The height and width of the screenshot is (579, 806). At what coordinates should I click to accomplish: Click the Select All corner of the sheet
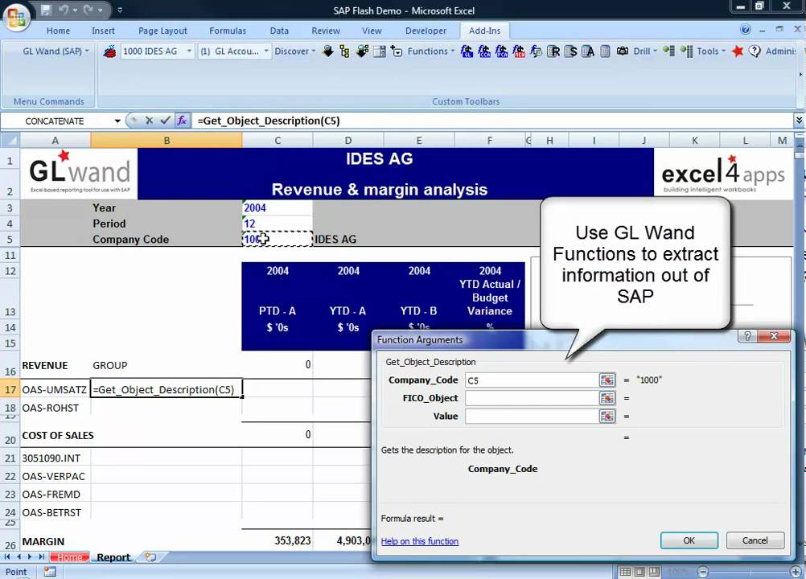click(10, 140)
